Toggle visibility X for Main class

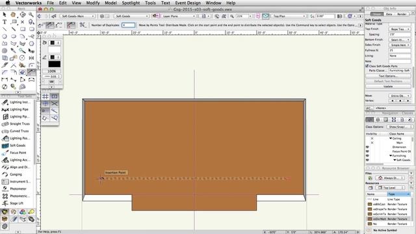pos(372,143)
